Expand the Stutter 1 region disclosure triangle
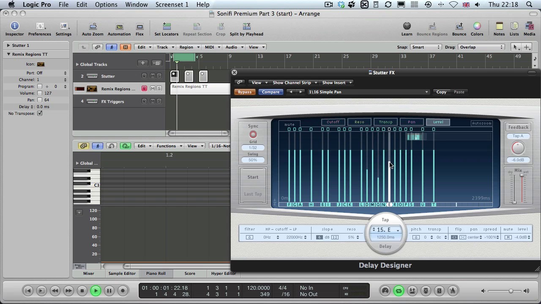Image resolution: width=541 pixels, height=304 pixels. click(8, 45)
